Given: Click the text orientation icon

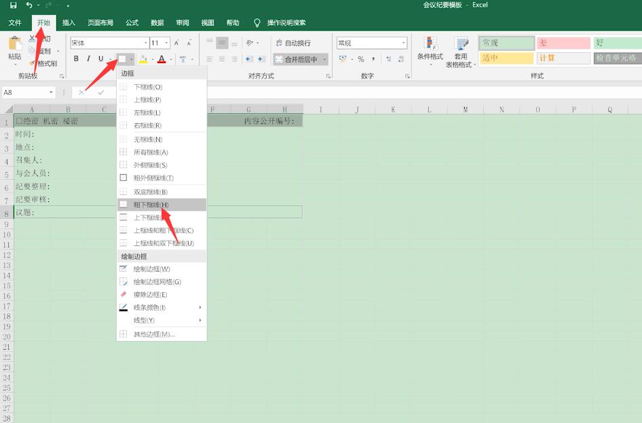Looking at the screenshot, I should 249,43.
